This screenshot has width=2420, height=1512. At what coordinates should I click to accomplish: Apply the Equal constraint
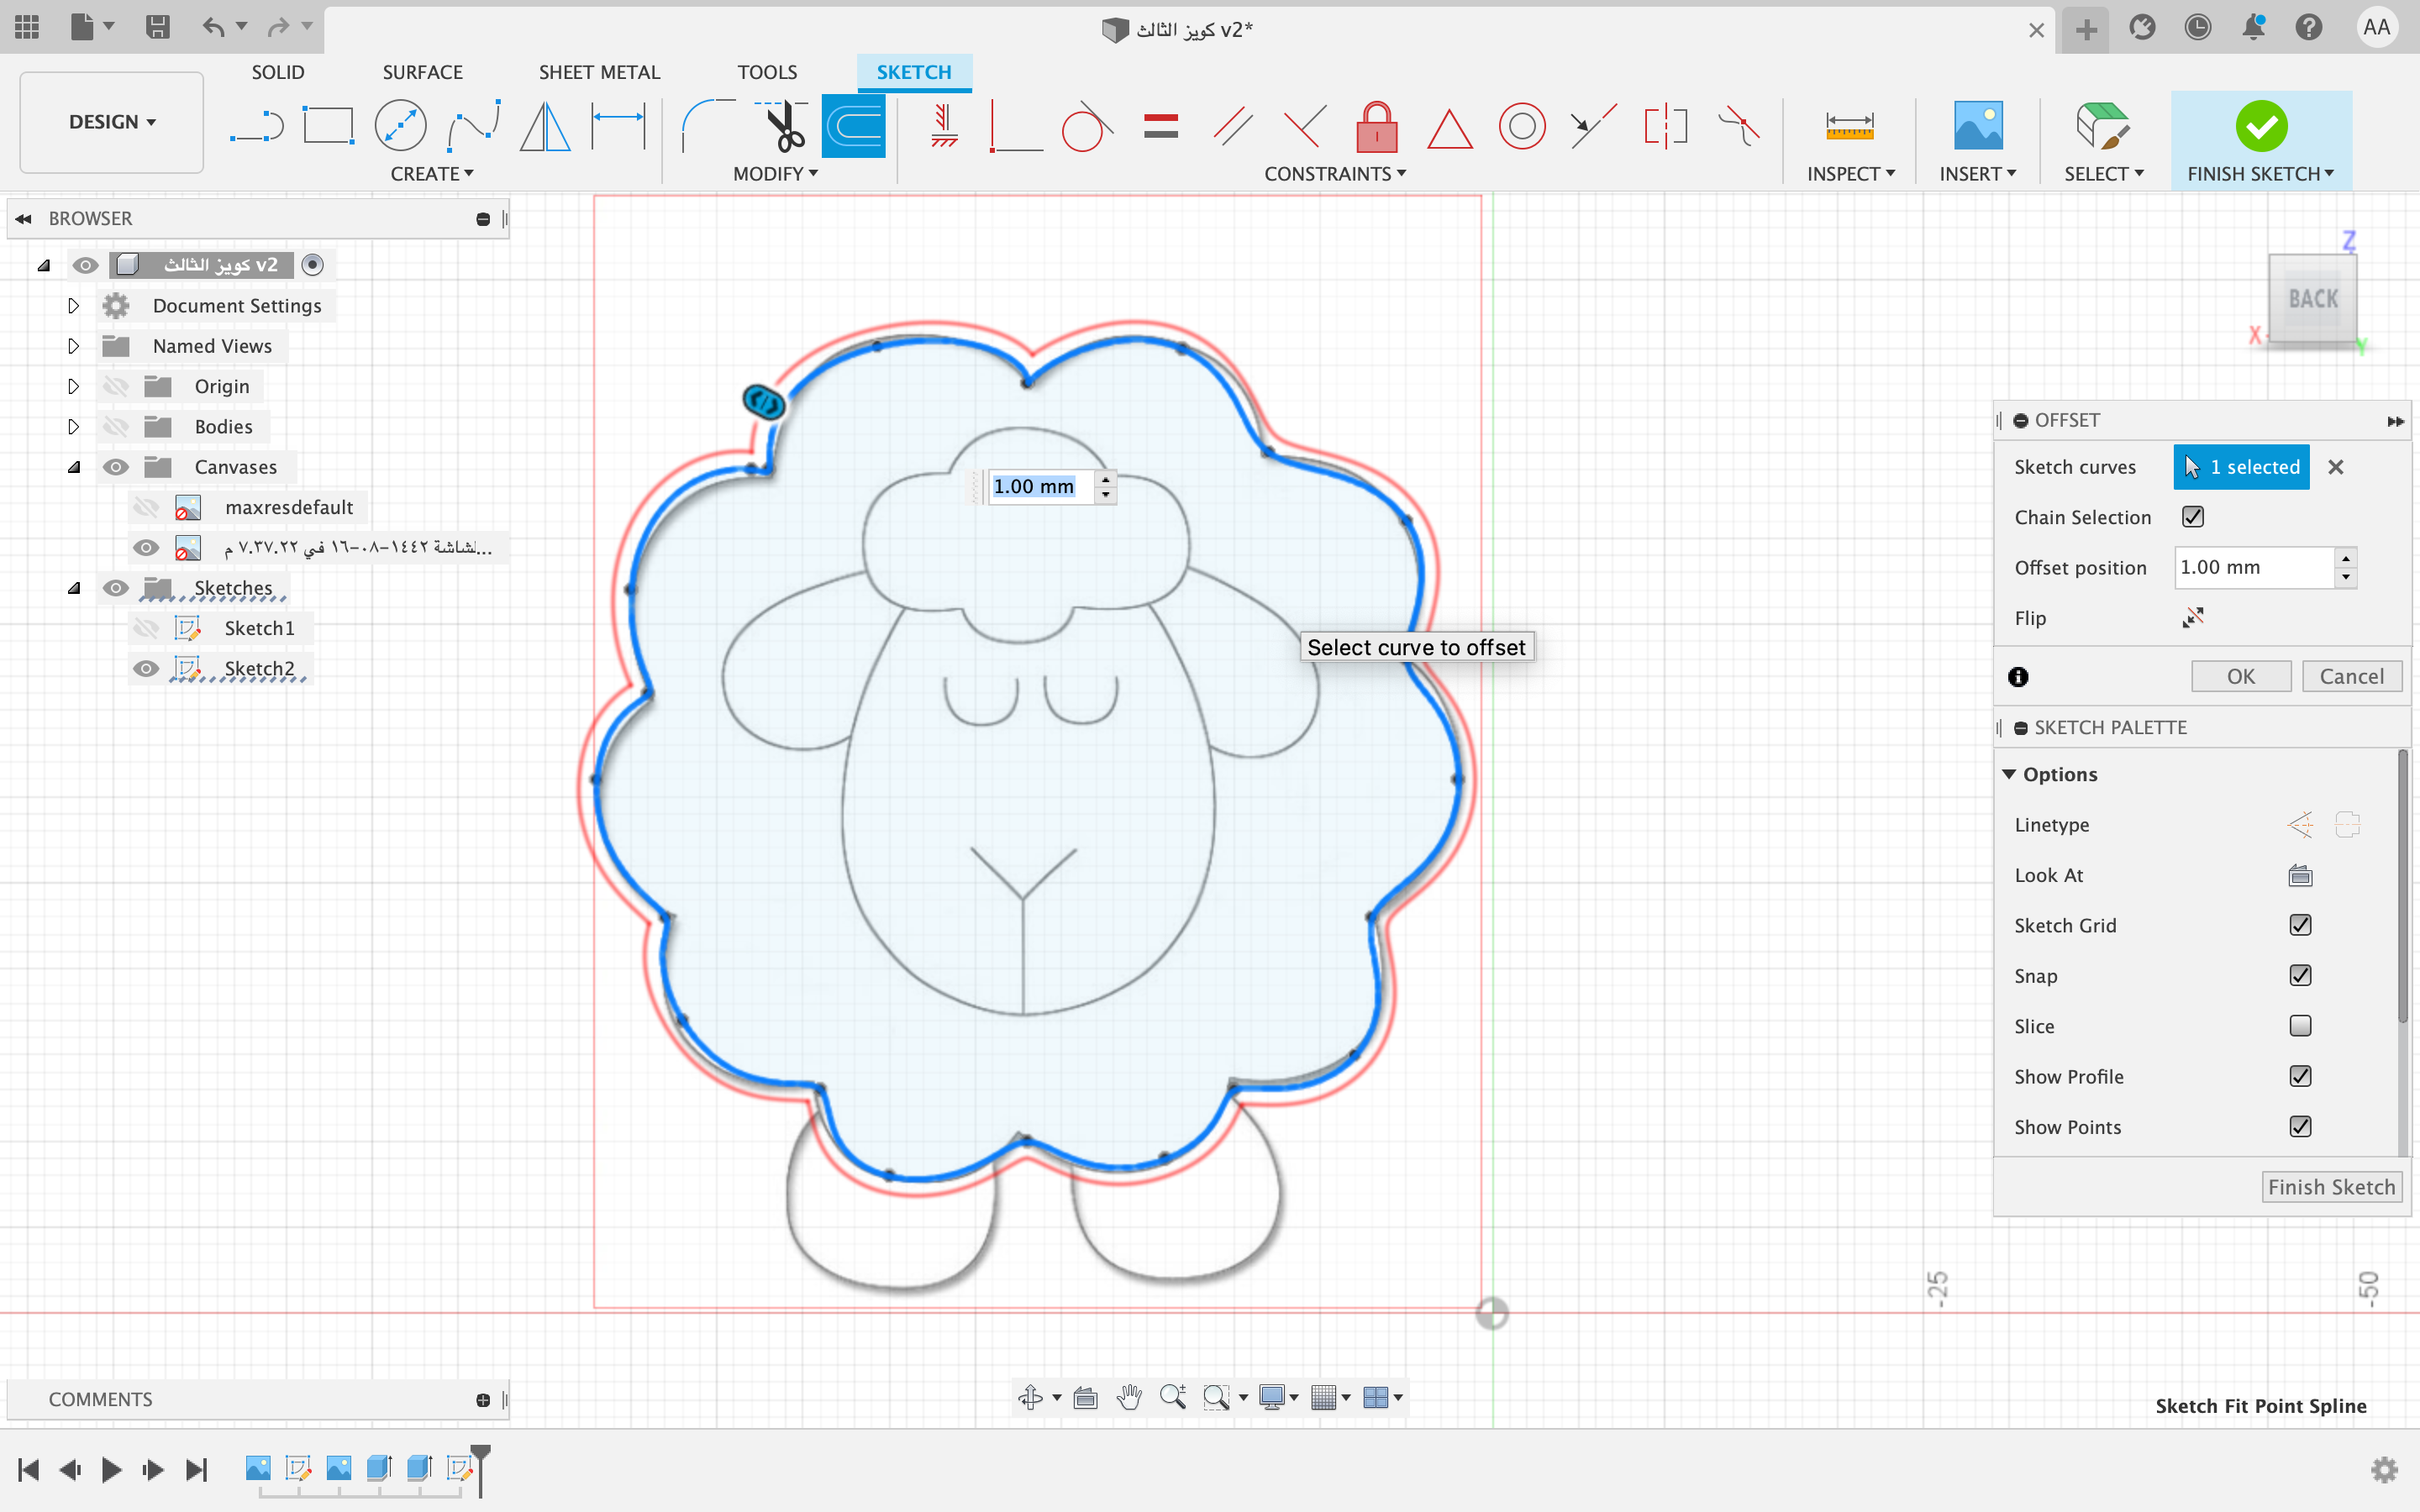coord(1160,127)
